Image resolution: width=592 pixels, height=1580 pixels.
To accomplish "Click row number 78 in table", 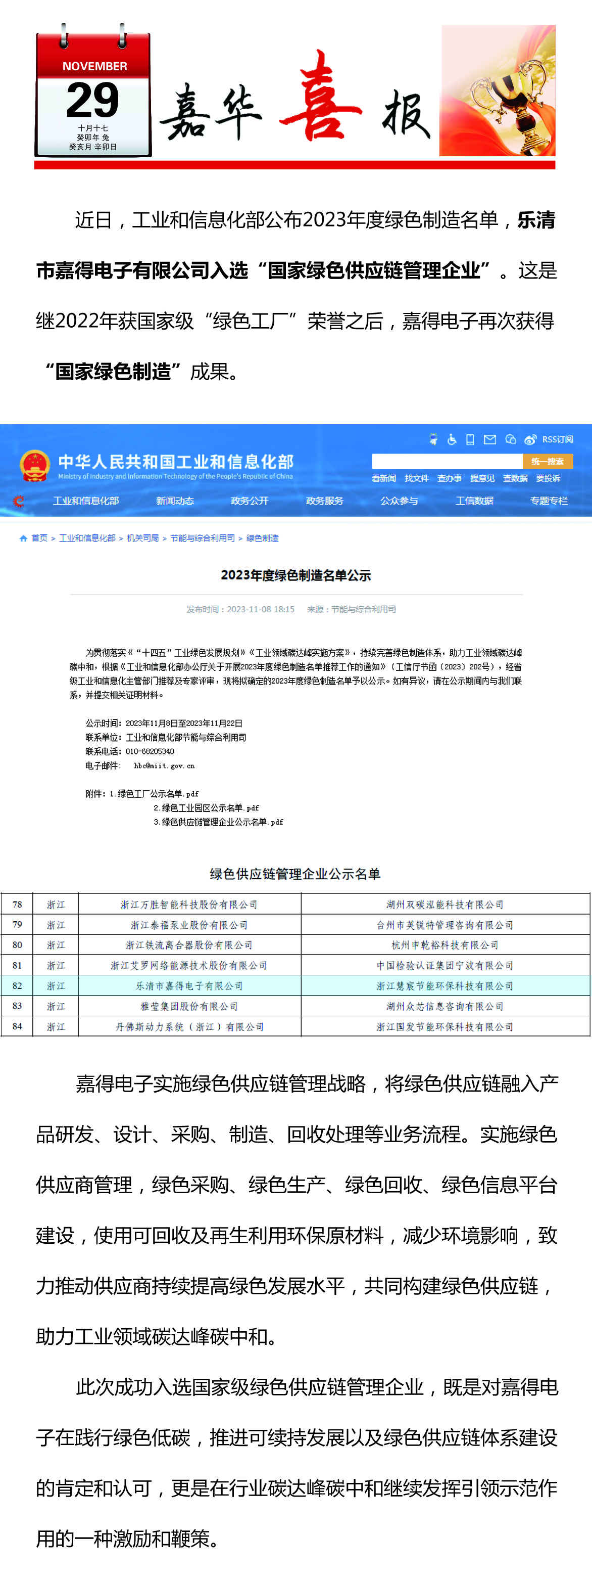I will point(17,905).
